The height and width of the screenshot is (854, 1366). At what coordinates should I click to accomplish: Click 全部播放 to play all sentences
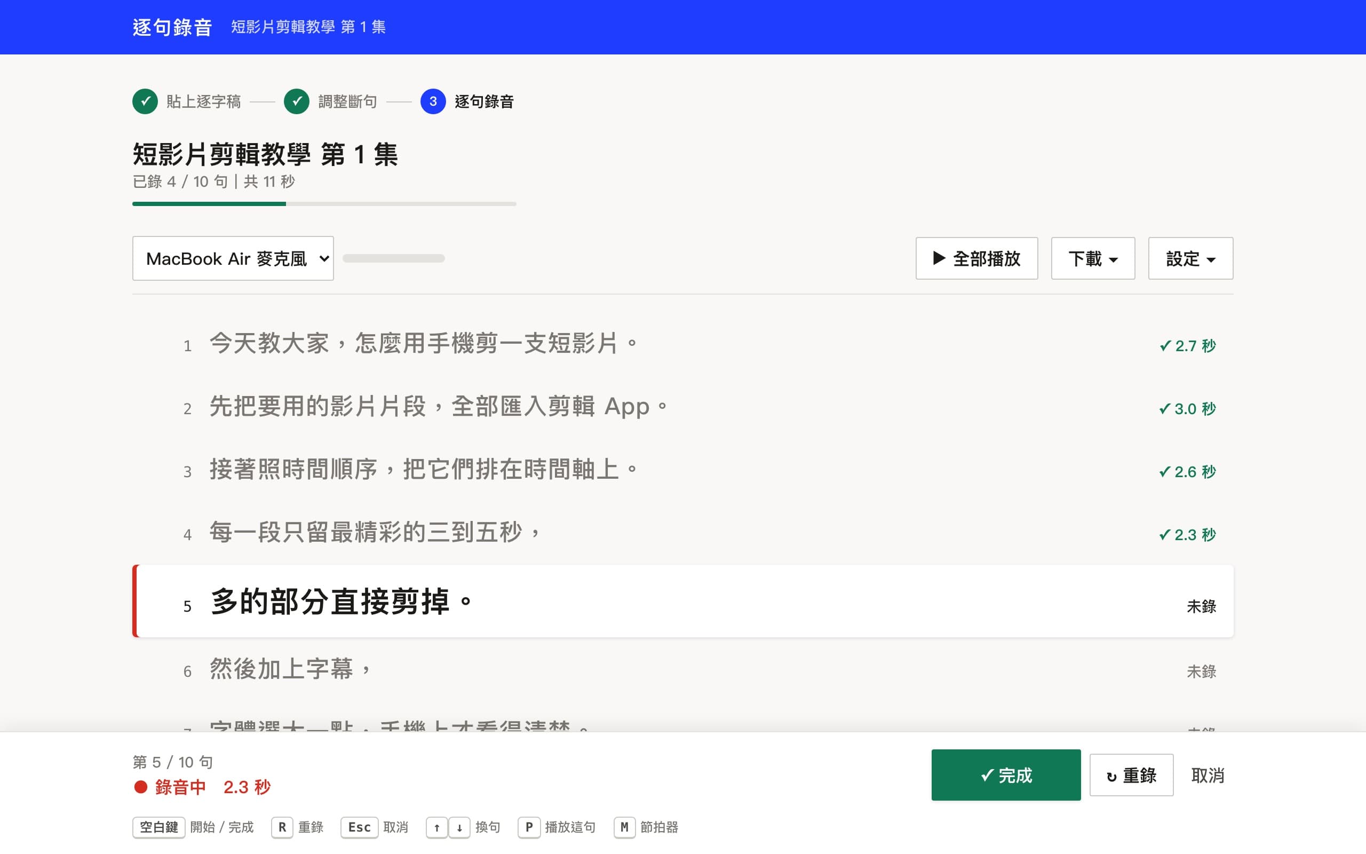point(976,258)
